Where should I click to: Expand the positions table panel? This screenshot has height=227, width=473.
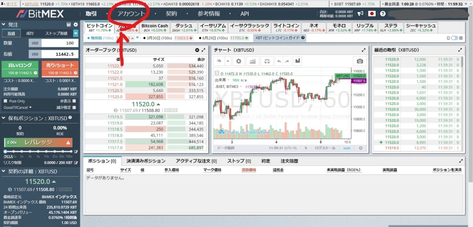tap(461, 161)
